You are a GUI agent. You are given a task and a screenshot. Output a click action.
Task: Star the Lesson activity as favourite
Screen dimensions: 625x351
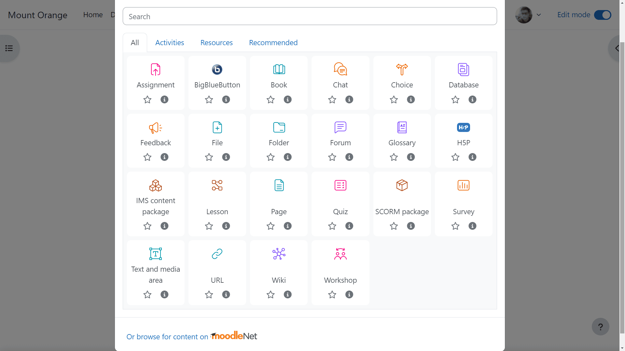pos(209,226)
